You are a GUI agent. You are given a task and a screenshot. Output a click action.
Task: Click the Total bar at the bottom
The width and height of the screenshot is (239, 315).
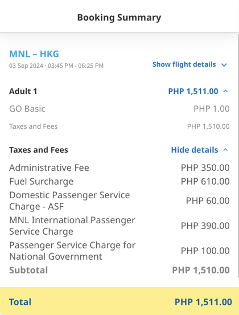tap(119, 301)
